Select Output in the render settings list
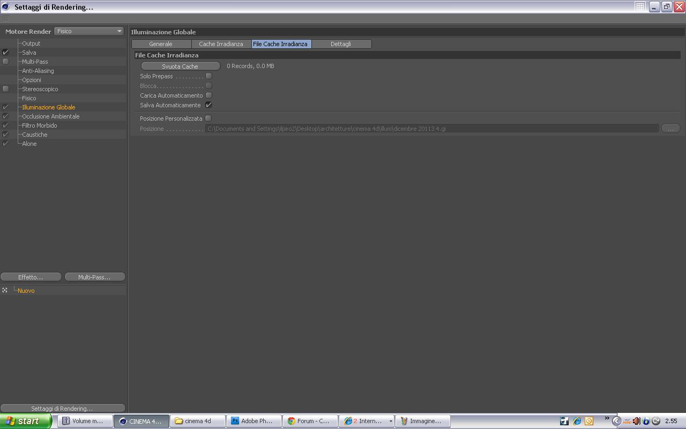 coord(31,43)
